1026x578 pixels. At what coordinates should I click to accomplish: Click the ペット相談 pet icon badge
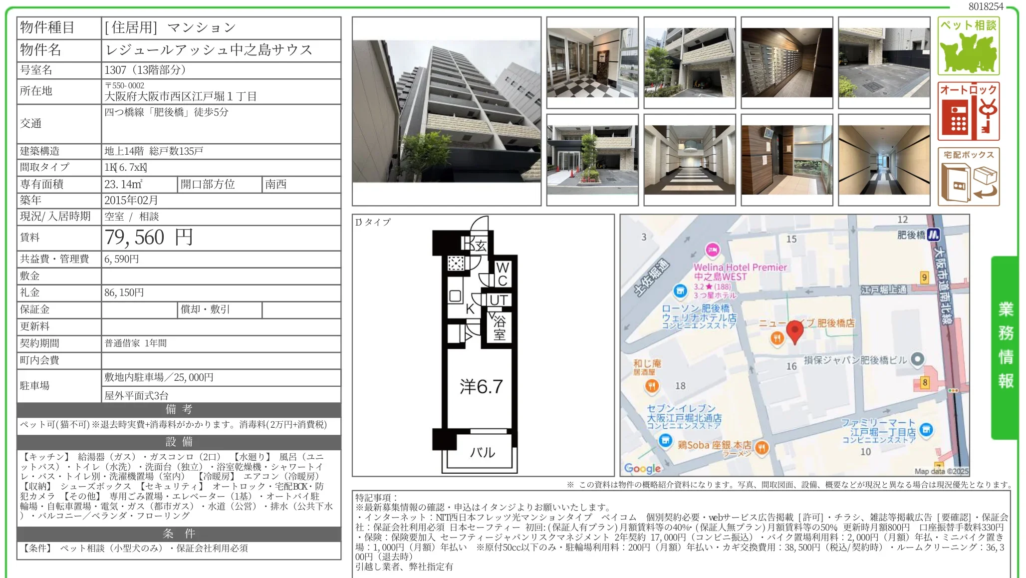click(x=968, y=46)
